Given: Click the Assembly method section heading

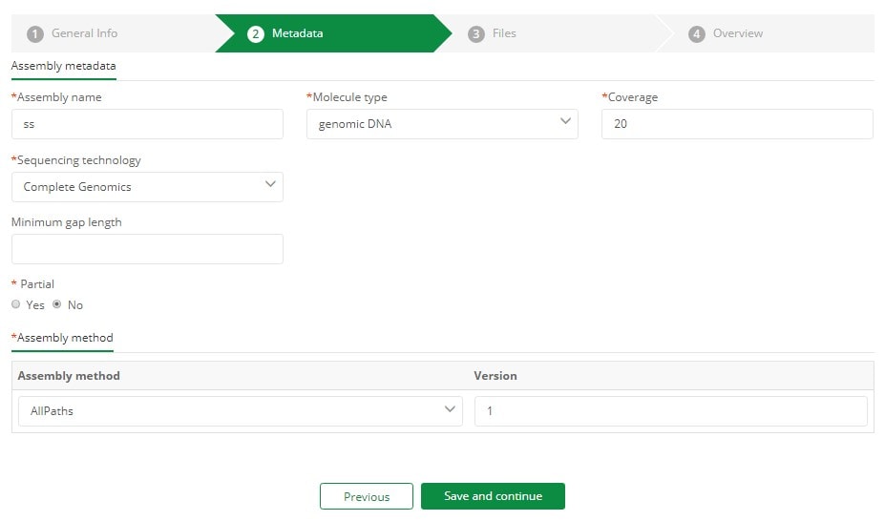Looking at the screenshot, I should 63,338.
